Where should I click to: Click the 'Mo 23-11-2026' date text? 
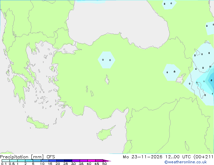click(142, 157)
